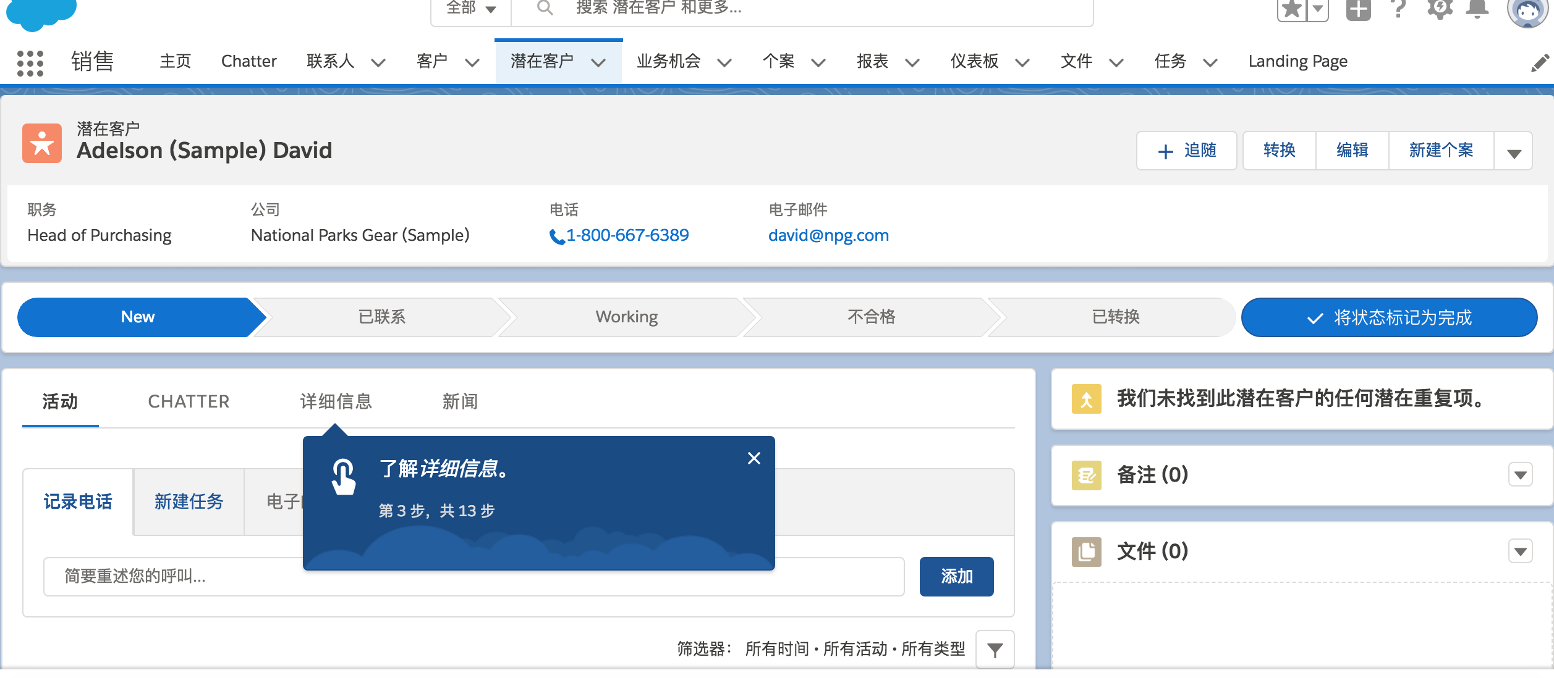Open the 全部 search scope dropdown
Viewport: 1554px width, 678px height.
471,9
